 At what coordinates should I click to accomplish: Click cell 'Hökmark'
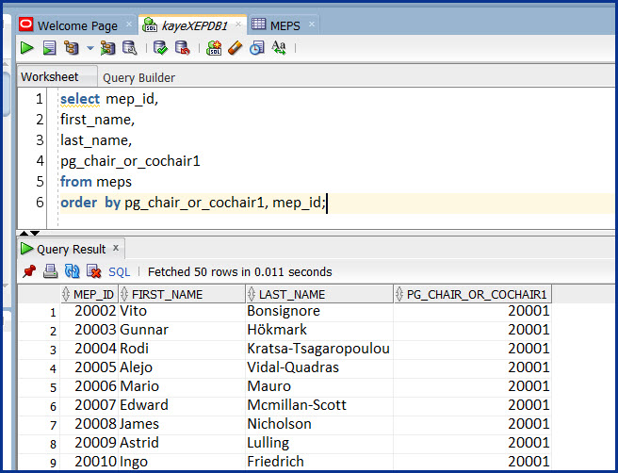(x=319, y=330)
